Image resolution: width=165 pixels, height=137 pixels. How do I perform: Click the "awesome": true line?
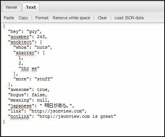(29, 90)
